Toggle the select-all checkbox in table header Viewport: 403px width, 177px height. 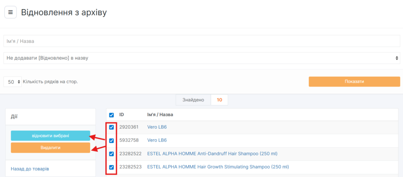pos(111,115)
